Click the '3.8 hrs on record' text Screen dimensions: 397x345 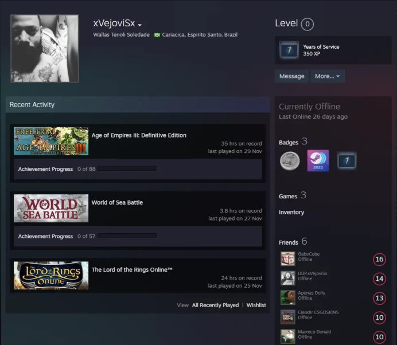[240, 211]
